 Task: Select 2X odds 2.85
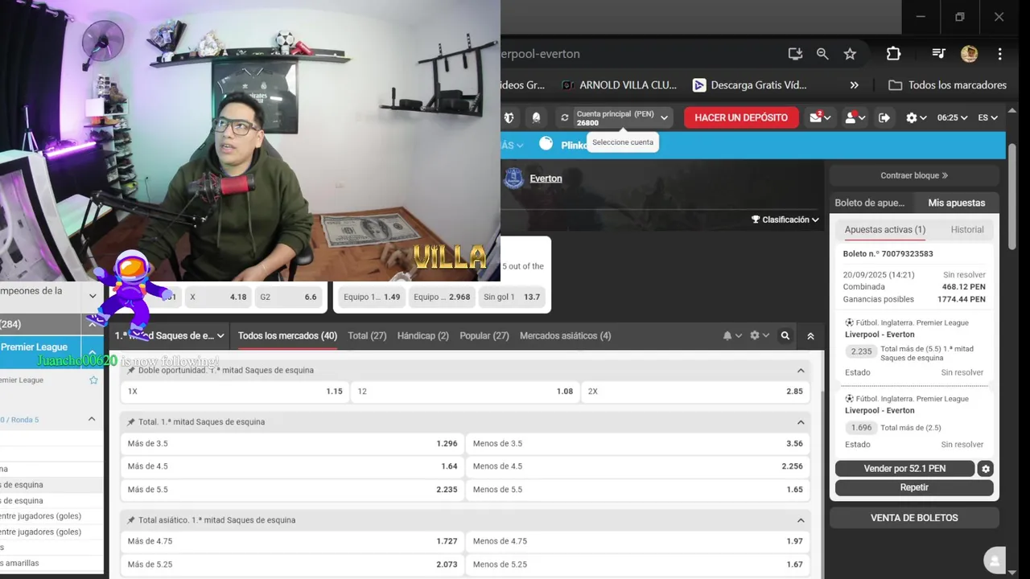[695, 392]
